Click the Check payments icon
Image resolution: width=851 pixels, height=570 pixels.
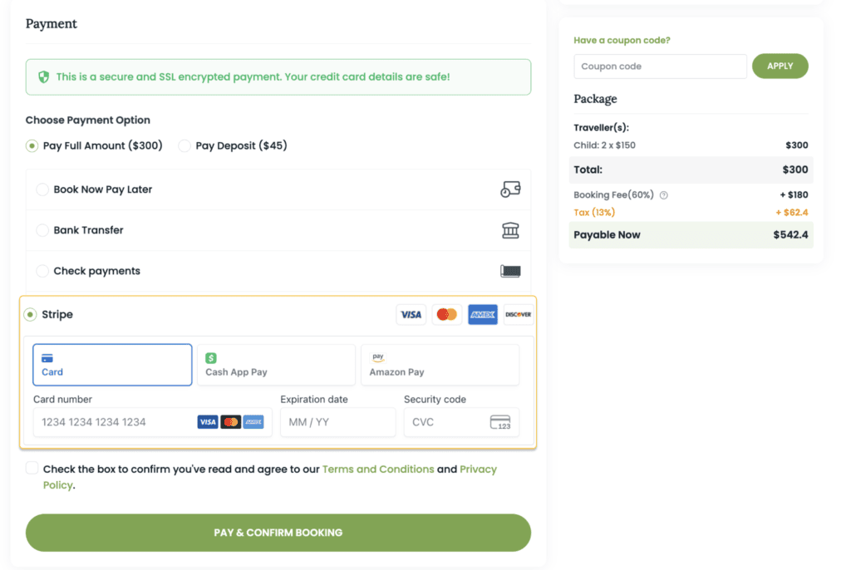510,271
